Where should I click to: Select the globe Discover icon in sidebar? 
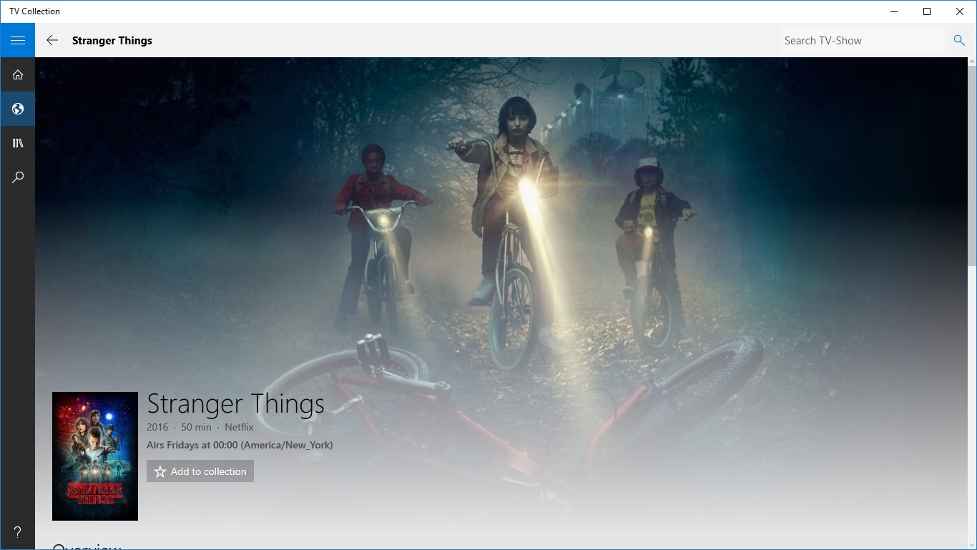pos(17,109)
